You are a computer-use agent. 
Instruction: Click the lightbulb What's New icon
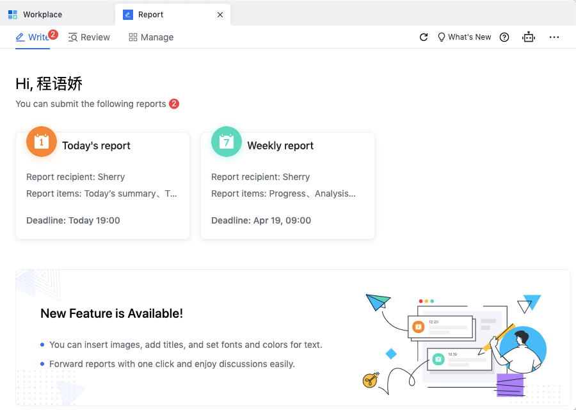click(x=441, y=37)
